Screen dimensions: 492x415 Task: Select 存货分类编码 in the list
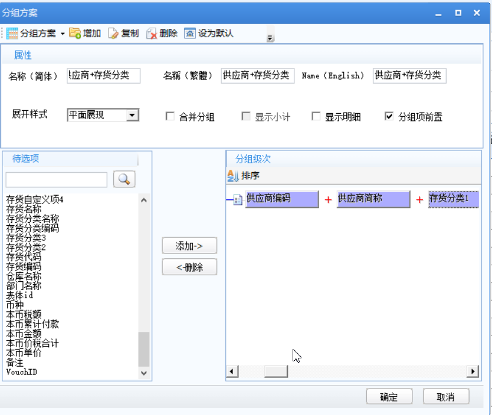32,228
